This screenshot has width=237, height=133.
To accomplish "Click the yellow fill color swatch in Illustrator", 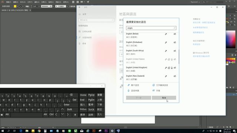I will pos(15,6).
